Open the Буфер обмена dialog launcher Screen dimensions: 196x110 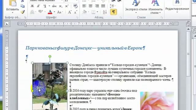point(25,18)
